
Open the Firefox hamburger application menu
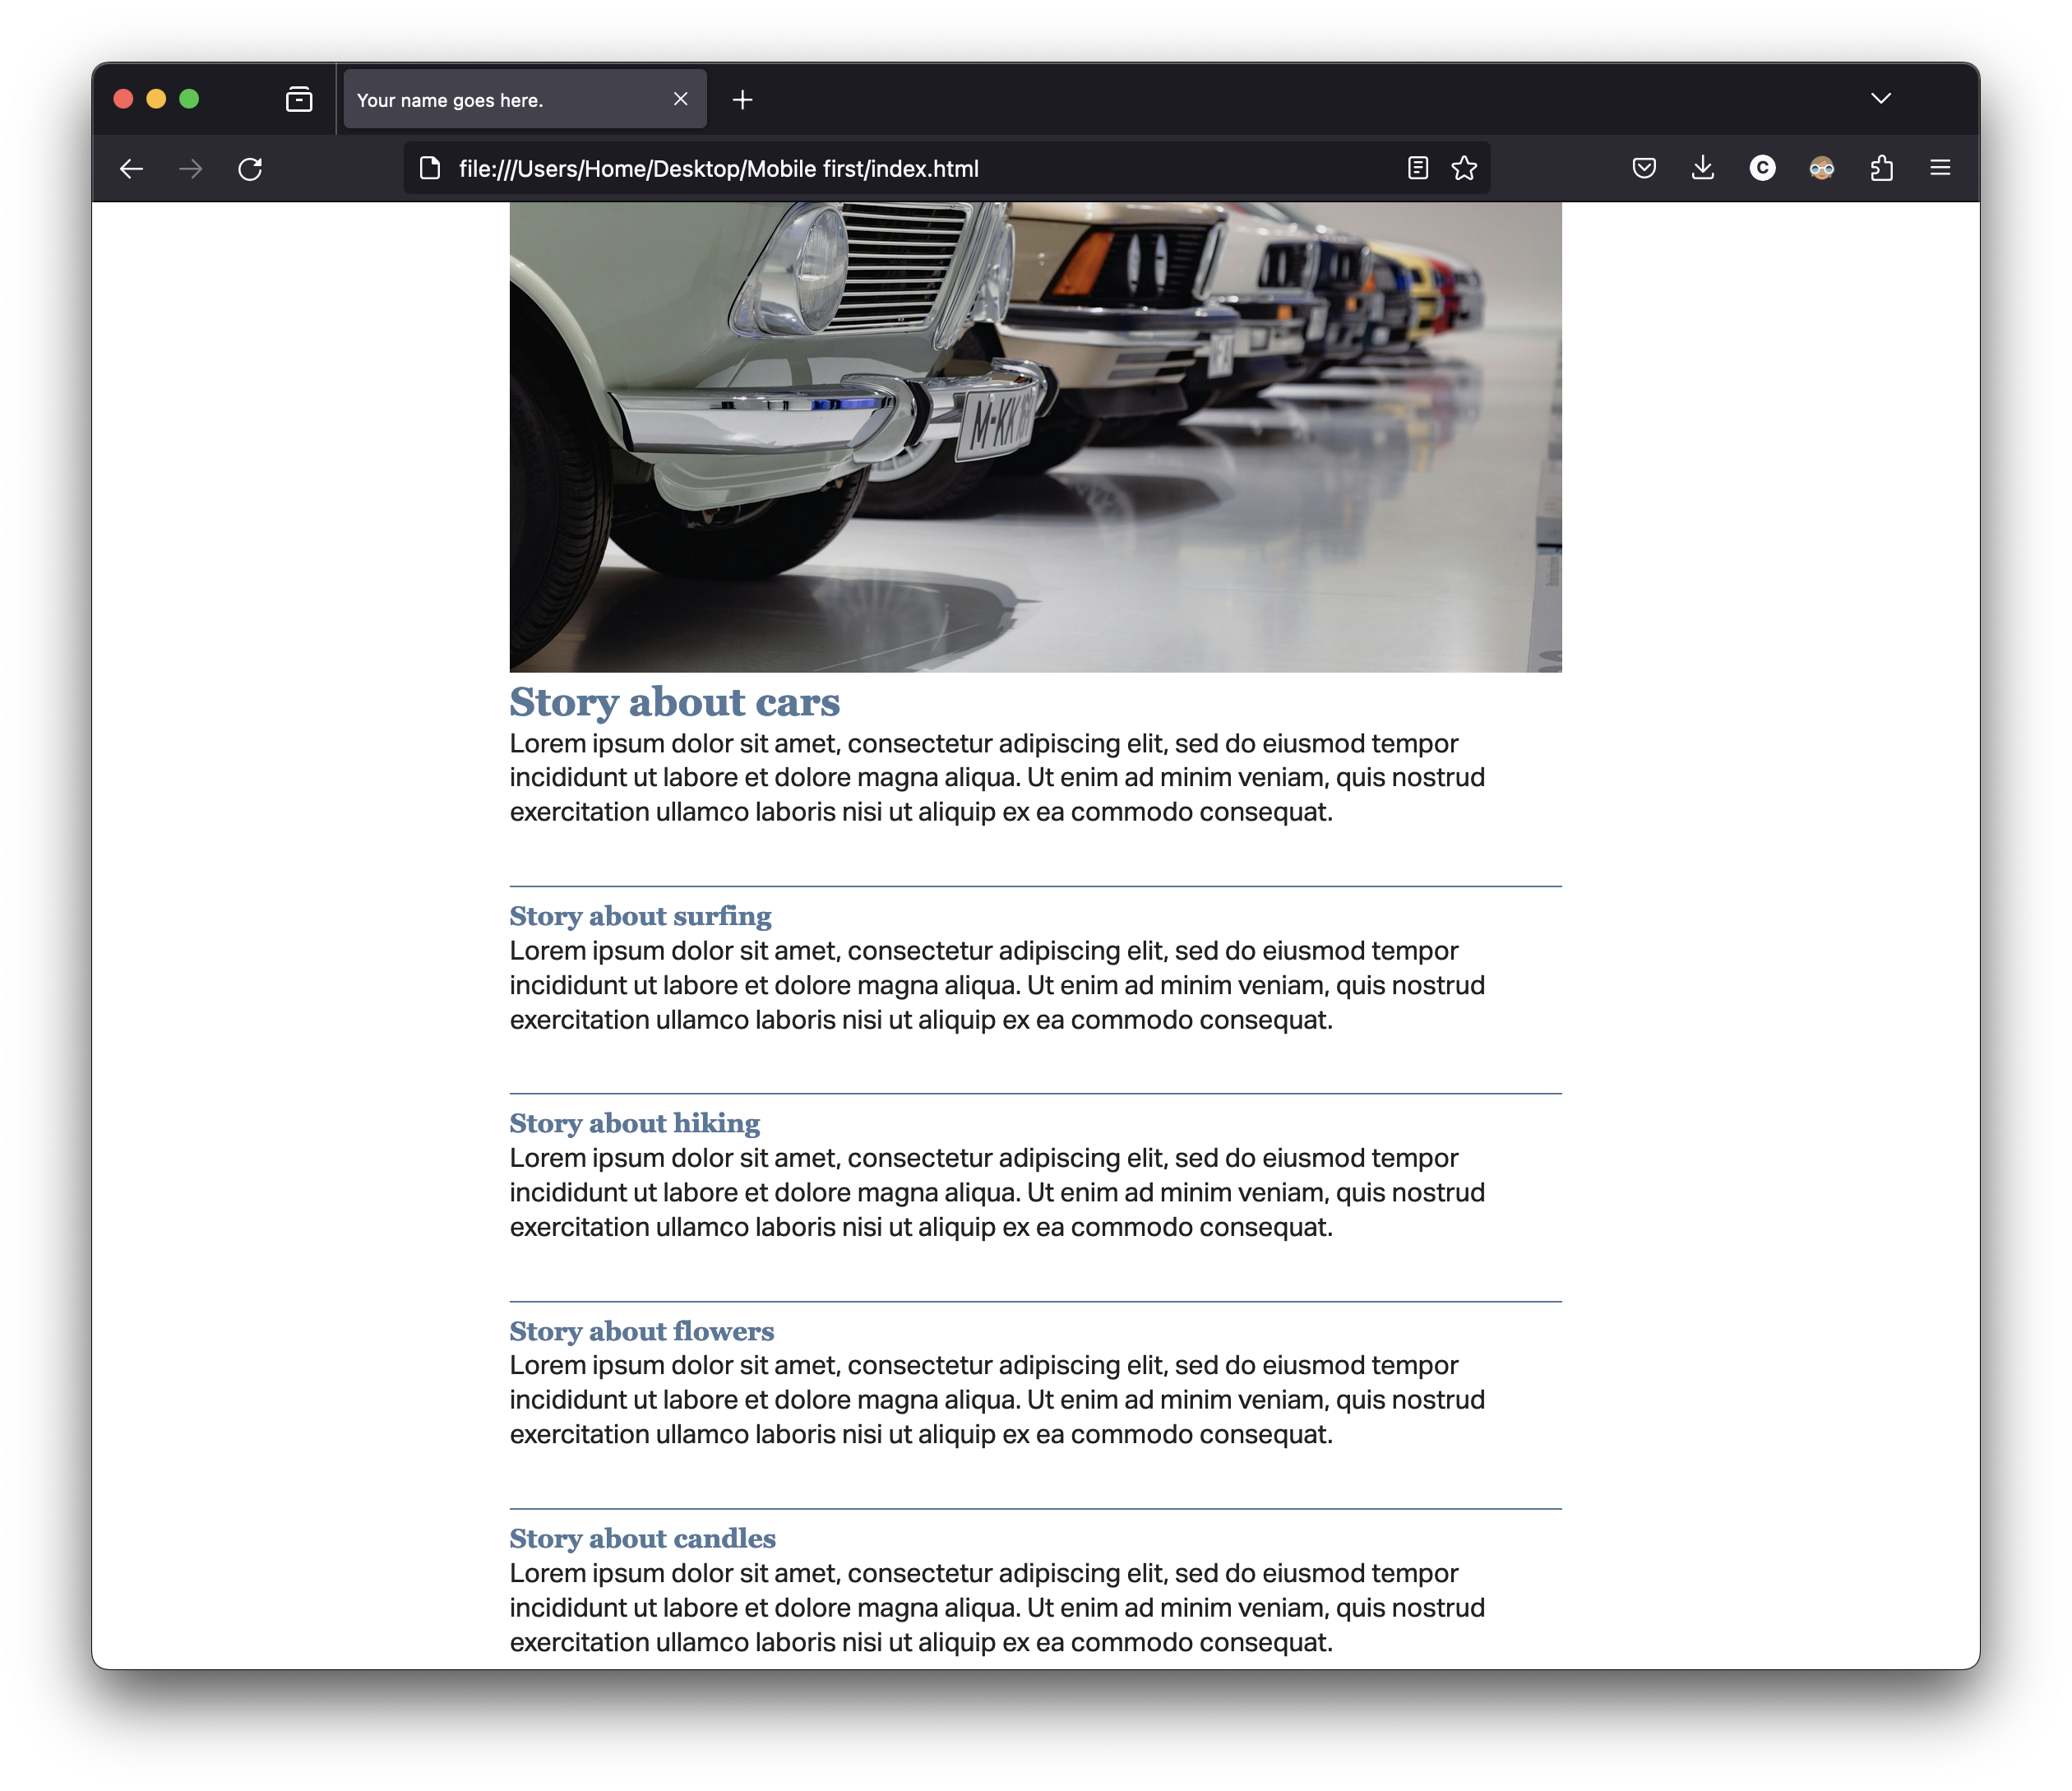1940,168
